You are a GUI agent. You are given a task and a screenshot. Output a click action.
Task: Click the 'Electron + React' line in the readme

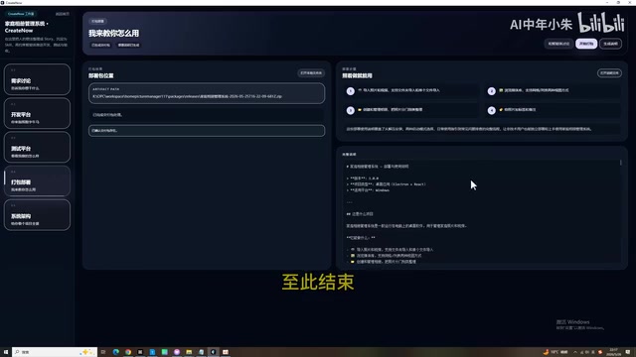coord(388,184)
